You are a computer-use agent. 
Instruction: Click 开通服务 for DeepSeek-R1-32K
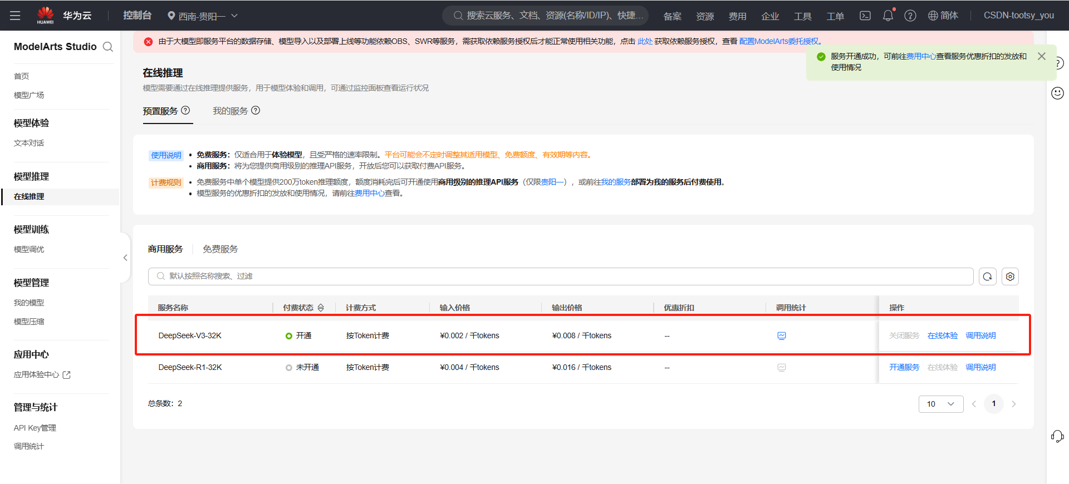coord(904,367)
